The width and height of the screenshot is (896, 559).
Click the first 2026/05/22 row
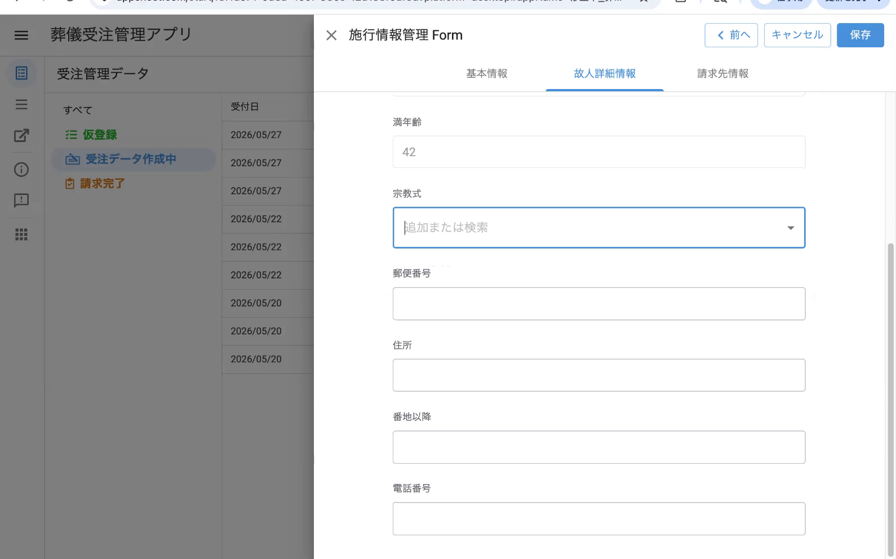[268, 219]
